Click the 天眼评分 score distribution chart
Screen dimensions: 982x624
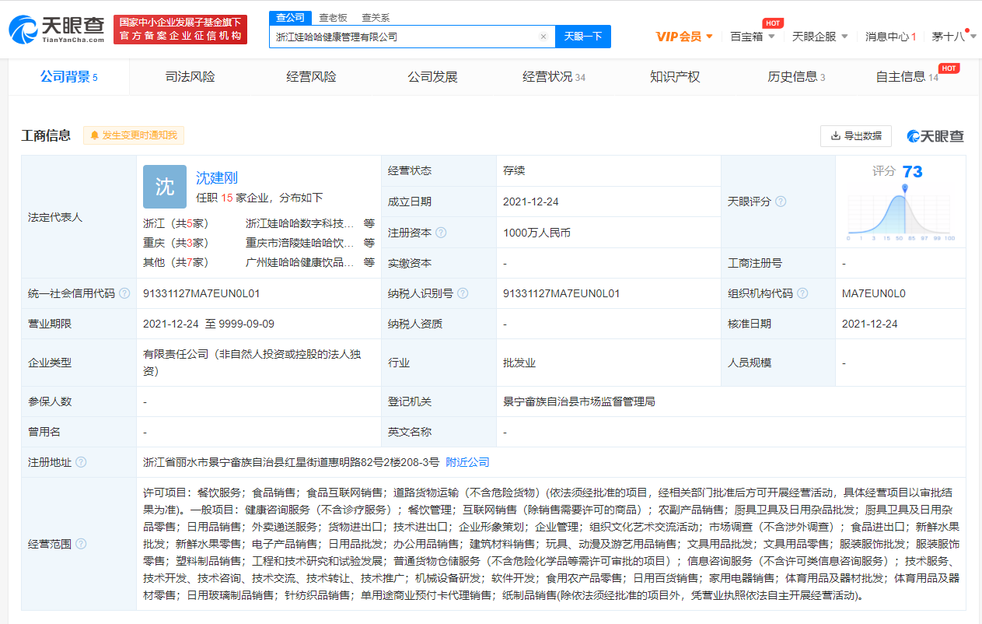click(x=902, y=214)
